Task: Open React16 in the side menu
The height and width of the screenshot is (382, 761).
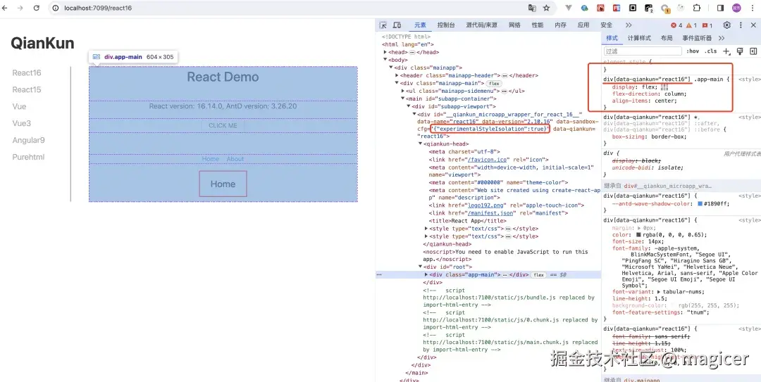Action: coord(27,73)
